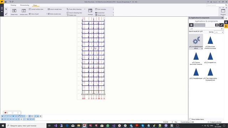This screenshot has height=128, width=228.
Task: Click the Save icon in title bar
Action: tap(6, 2)
